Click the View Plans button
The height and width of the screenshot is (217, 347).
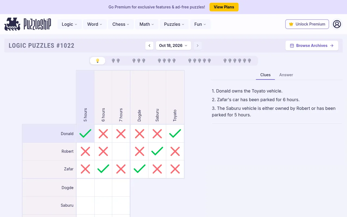[x=224, y=7]
